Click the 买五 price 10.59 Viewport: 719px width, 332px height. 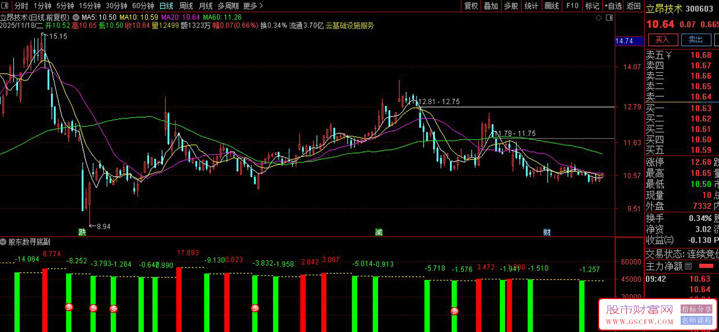[701, 150]
